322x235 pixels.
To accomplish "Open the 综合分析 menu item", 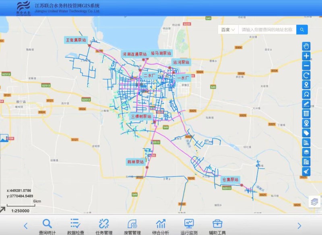I will point(161,227).
